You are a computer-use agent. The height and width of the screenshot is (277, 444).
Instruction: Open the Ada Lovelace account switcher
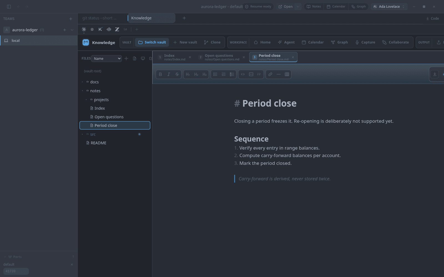click(389, 7)
